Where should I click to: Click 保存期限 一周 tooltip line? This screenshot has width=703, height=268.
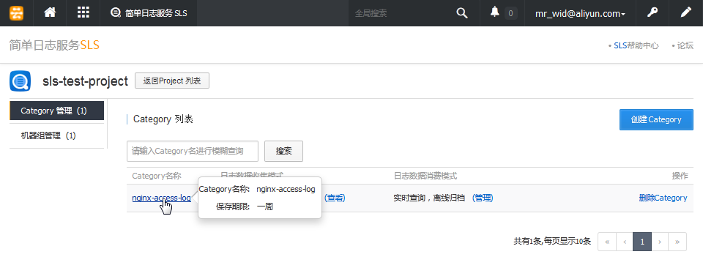point(245,206)
